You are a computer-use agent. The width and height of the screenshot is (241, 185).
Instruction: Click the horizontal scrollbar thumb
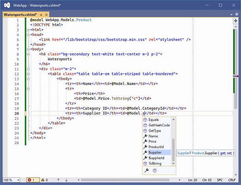pyautogui.click(x=125, y=180)
